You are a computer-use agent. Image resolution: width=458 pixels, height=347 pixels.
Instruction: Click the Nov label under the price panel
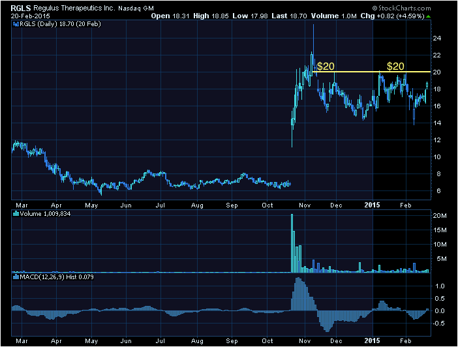305,205
